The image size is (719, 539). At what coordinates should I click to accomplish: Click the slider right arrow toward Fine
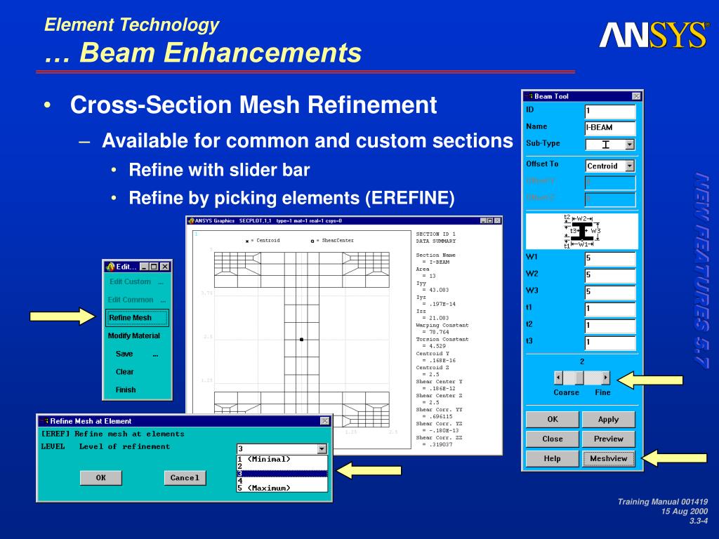606,378
